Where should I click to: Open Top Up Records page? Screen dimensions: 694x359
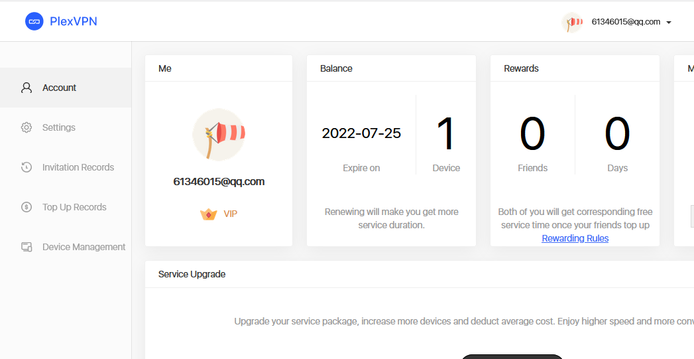[x=66, y=207]
